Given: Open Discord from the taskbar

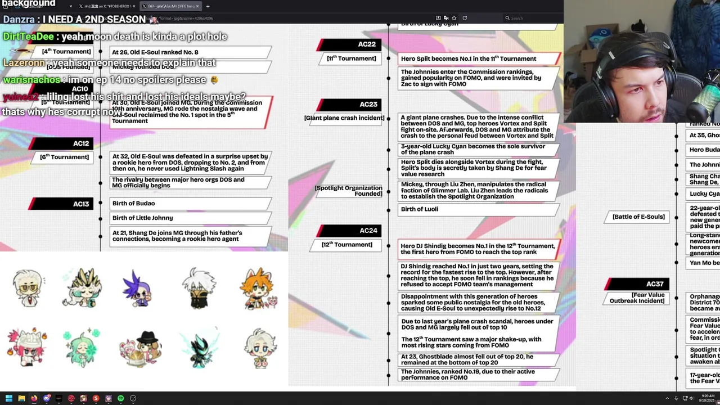Looking at the screenshot, I should (x=46, y=398).
